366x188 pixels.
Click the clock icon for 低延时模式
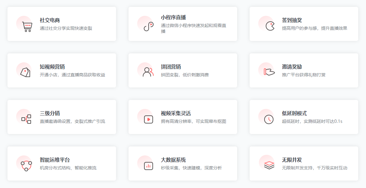[x=269, y=119]
